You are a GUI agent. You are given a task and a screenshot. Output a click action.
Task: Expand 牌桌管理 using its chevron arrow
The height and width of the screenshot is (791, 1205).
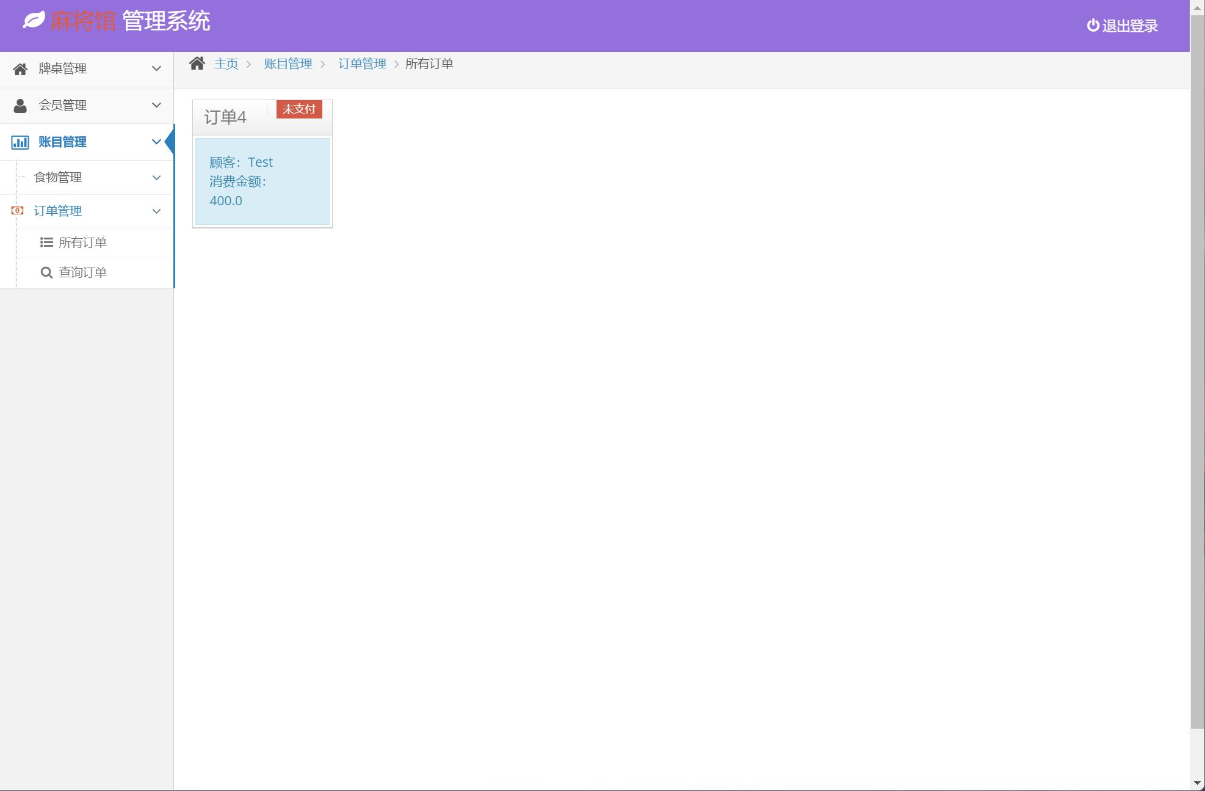(x=156, y=68)
